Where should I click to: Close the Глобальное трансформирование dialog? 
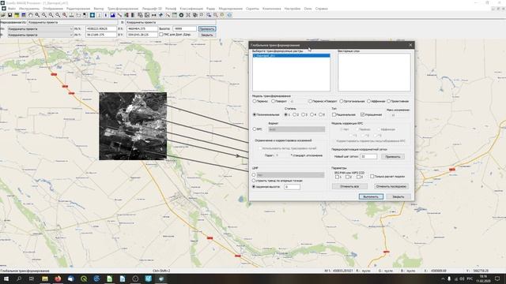(x=410, y=45)
